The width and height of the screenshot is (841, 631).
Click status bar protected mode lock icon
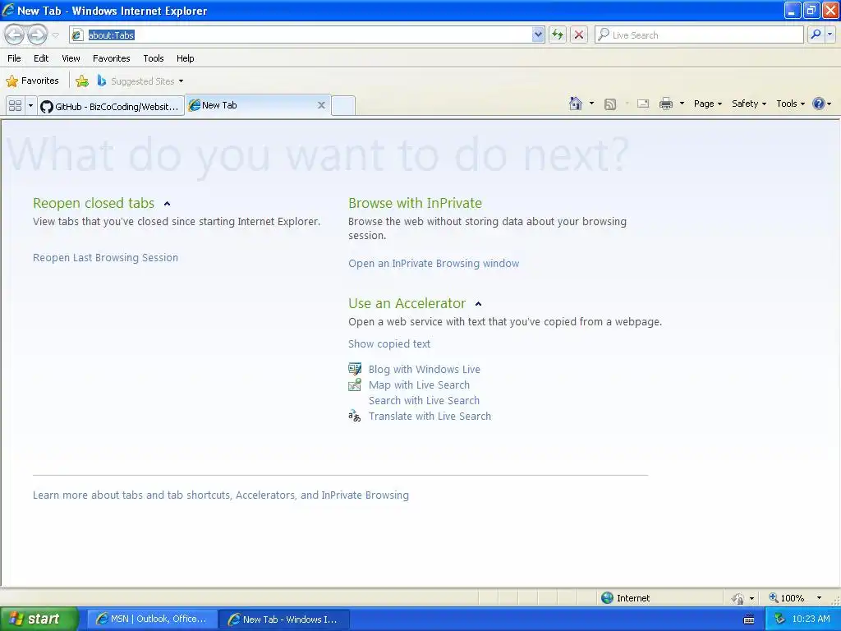[738, 598]
